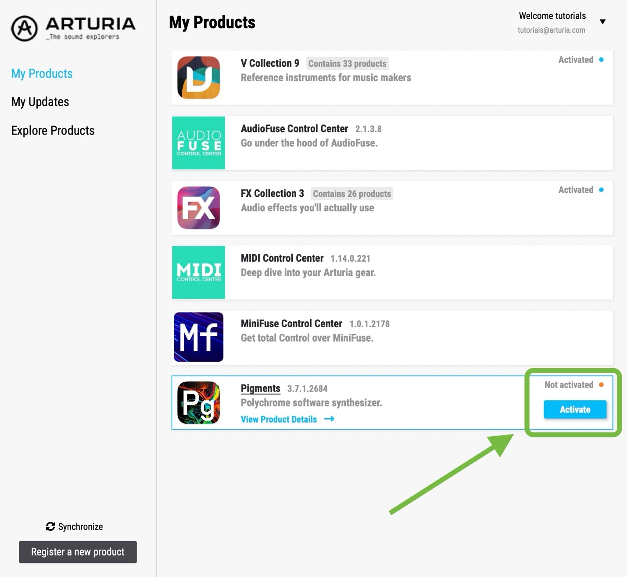This screenshot has width=627, height=577.
Task: Switch to Explore Products
Action: (x=53, y=131)
